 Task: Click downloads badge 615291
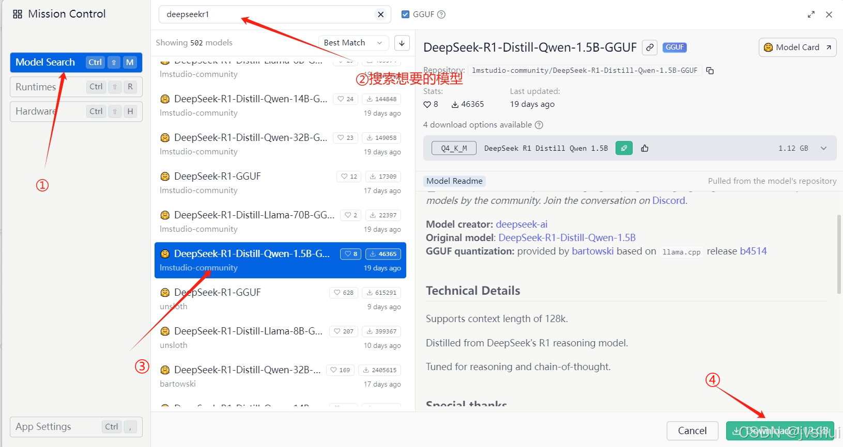[381, 293]
